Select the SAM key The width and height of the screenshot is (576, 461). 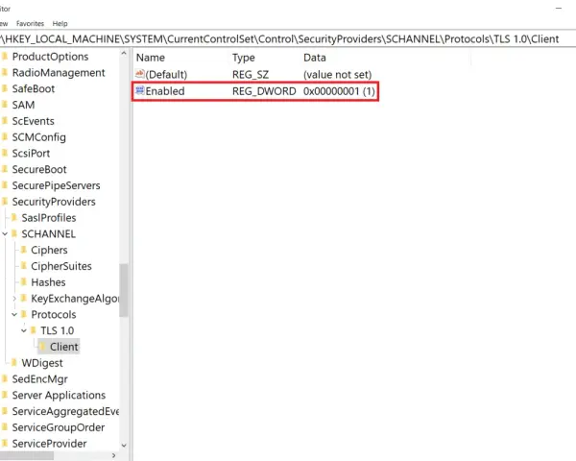[23, 105]
